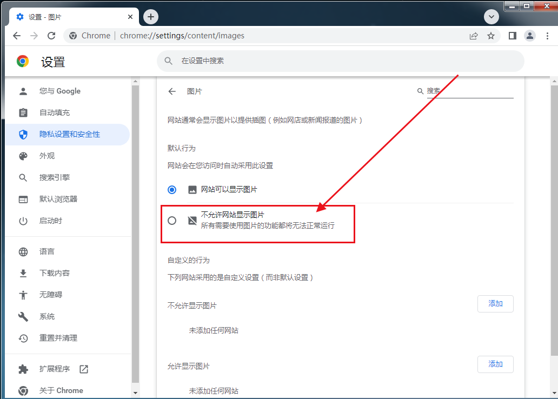This screenshot has width=558, height=399.
Task: Click the blocked-image icon beside 不允许网站显示图片
Action: tap(192, 221)
